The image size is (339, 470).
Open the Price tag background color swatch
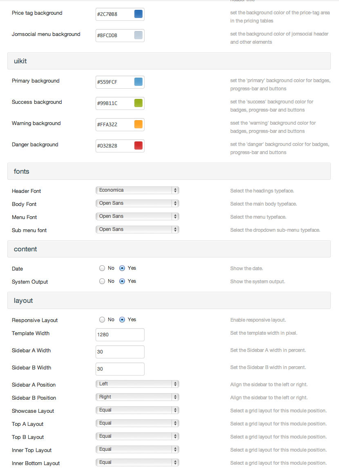click(138, 14)
